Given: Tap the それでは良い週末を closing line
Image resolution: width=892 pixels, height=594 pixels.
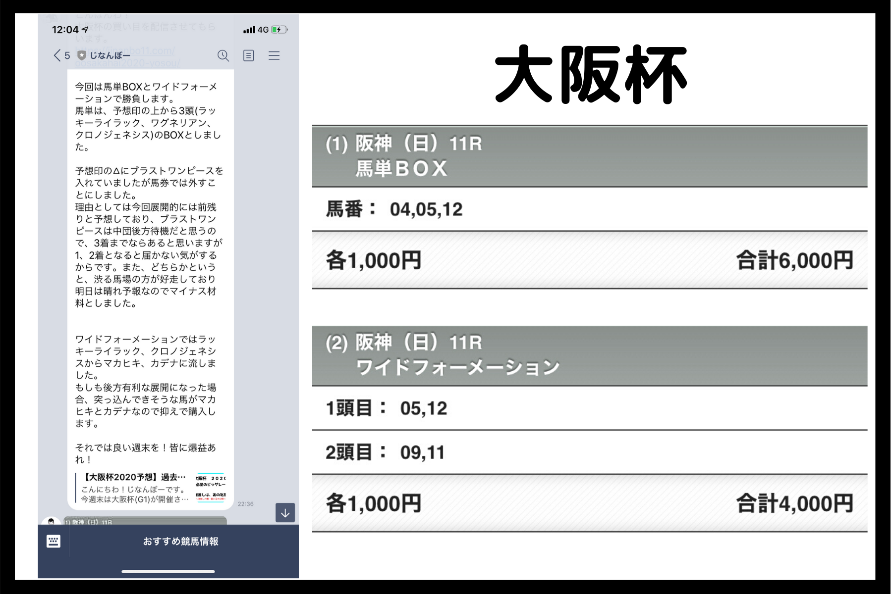Looking at the screenshot, I should point(145,453).
